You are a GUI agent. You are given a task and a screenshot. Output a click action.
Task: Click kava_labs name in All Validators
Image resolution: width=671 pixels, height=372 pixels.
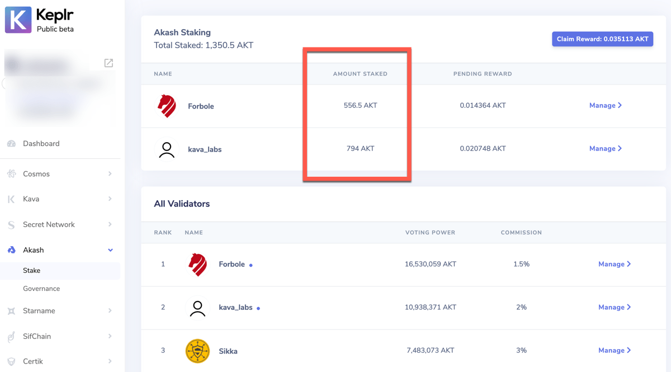[235, 308]
